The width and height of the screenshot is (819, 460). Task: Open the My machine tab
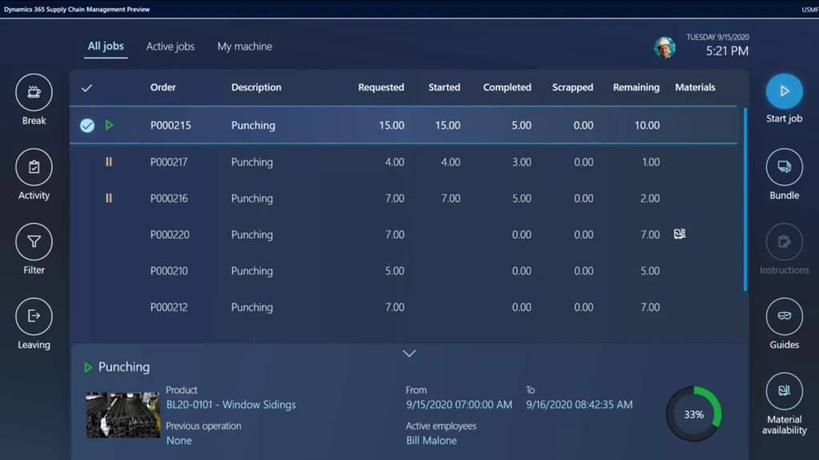tap(244, 46)
